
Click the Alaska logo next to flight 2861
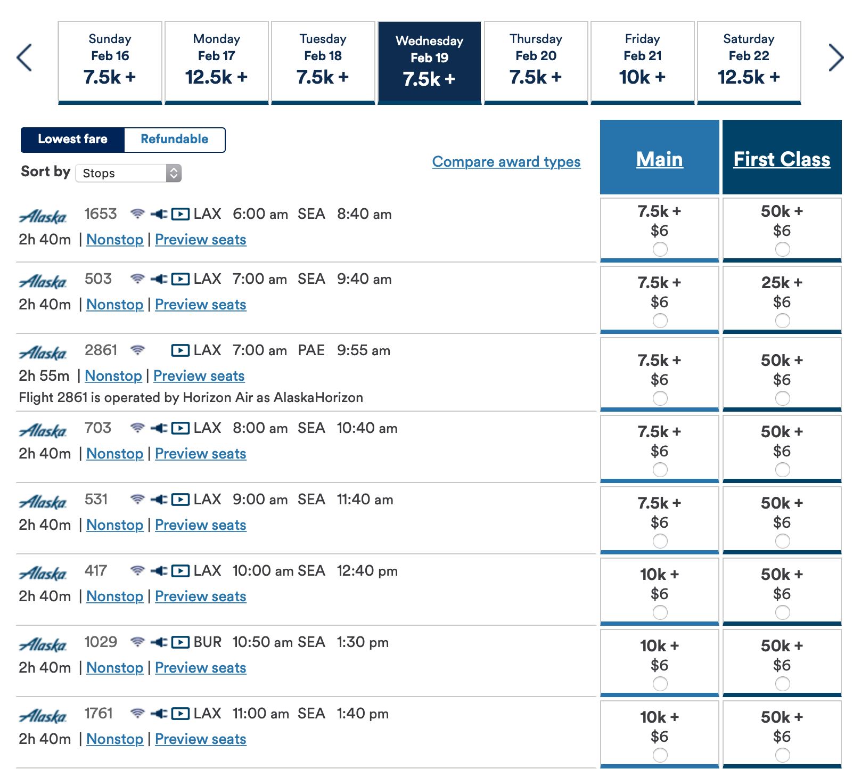(43, 352)
